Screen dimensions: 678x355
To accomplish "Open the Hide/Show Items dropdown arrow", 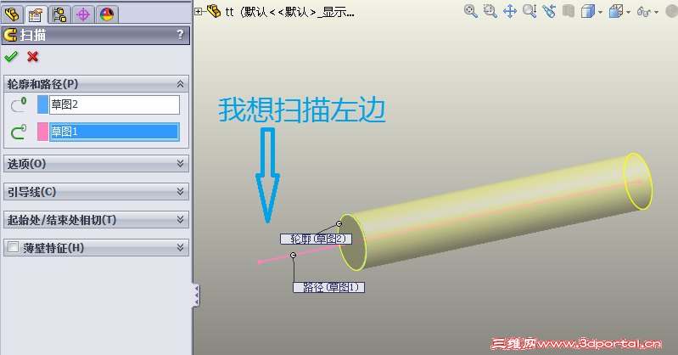I will (x=657, y=13).
